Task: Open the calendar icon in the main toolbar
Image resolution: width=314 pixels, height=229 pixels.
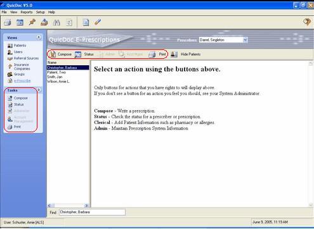Action: 20,22
